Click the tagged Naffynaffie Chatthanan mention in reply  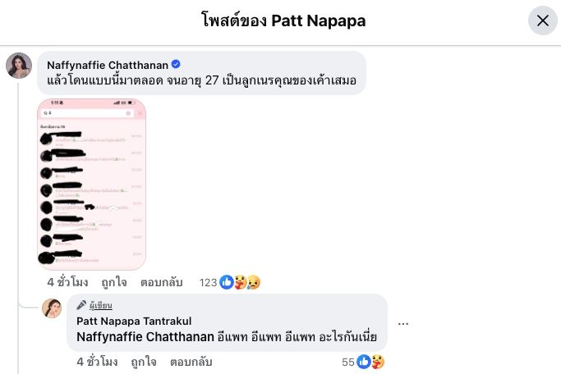[145, 336]
